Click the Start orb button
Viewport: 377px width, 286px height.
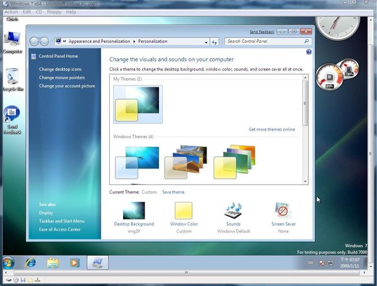pos(9,263)
